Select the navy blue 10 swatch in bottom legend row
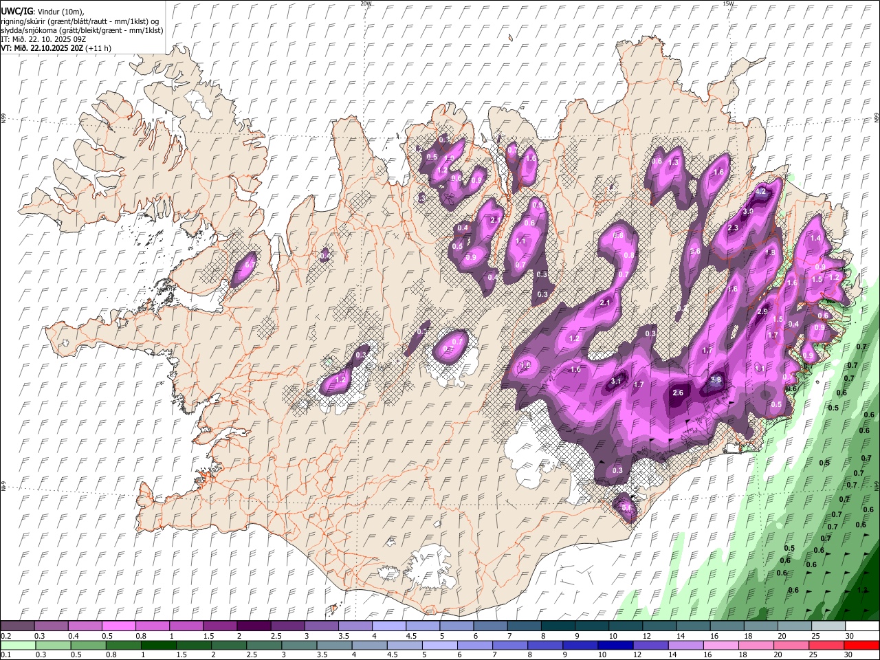 coord(615,645)
